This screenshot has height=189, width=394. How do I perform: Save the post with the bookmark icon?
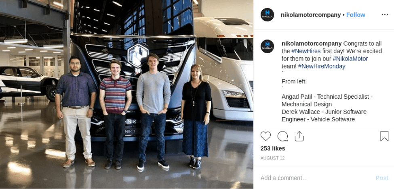tap(384, 136)
